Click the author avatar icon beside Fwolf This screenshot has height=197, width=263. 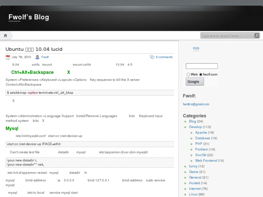[x=37, y=57]
